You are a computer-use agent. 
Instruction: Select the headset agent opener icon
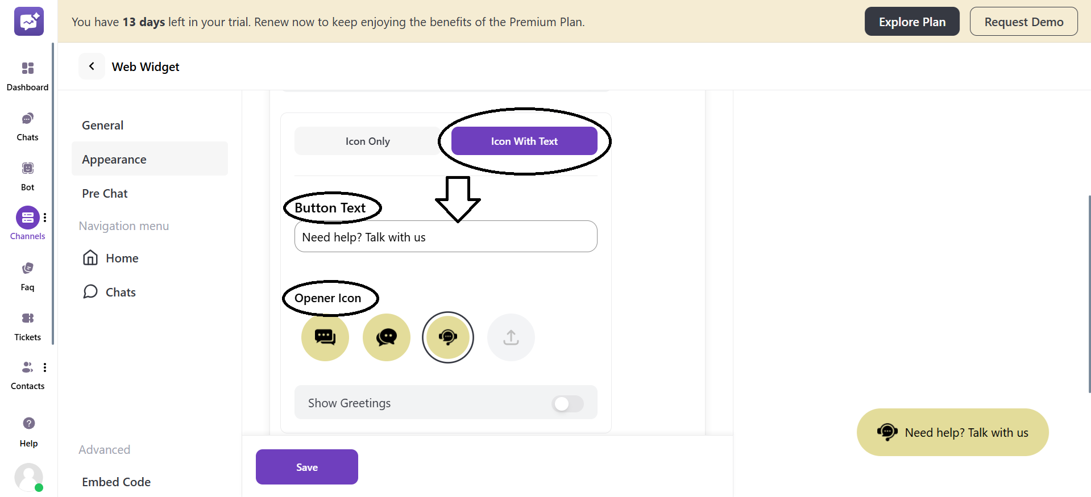tap(448, 337)
